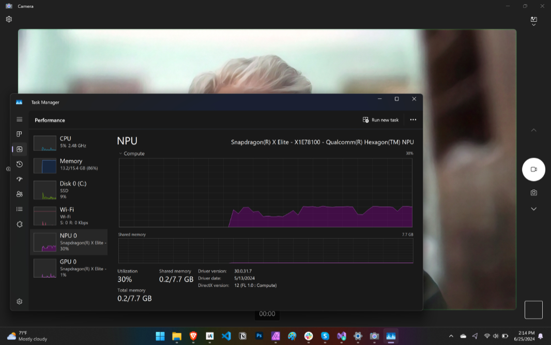The width and height of the screenshot is (551, 345).
Task: Click the Performance page heading
Action: [x=50, y=121]
